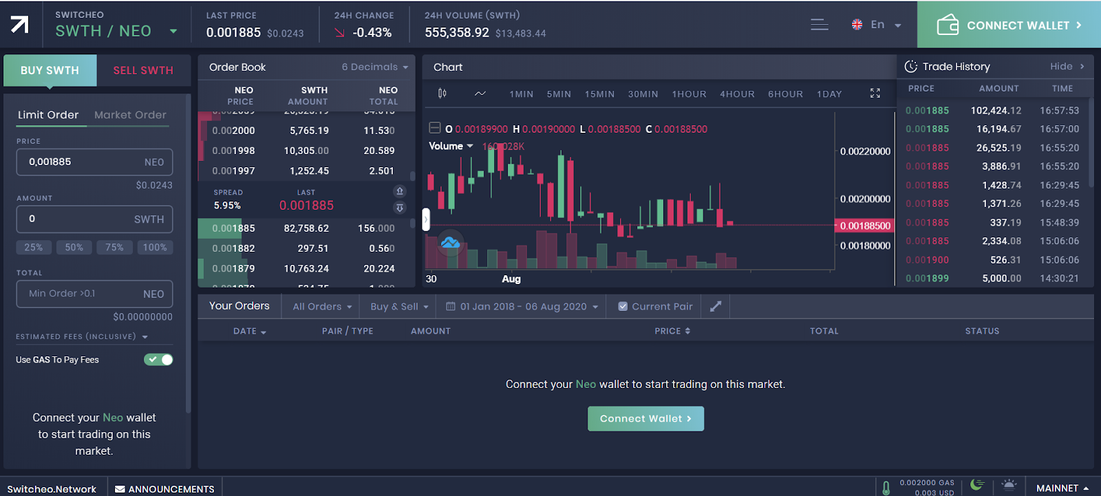
Task: Open Switcheo.Network link in footer
Action: tap(52, 489)
